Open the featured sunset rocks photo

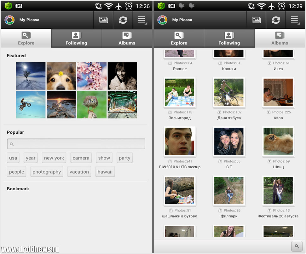(61, 105)
